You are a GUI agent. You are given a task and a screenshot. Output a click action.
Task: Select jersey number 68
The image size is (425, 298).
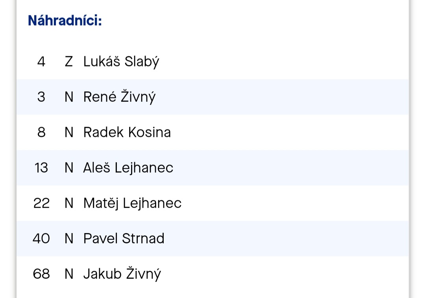[x=41, y=274]
